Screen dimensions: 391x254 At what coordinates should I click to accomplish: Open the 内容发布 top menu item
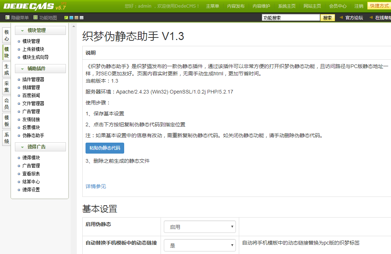pyautogui.click(x=236, y=6)
